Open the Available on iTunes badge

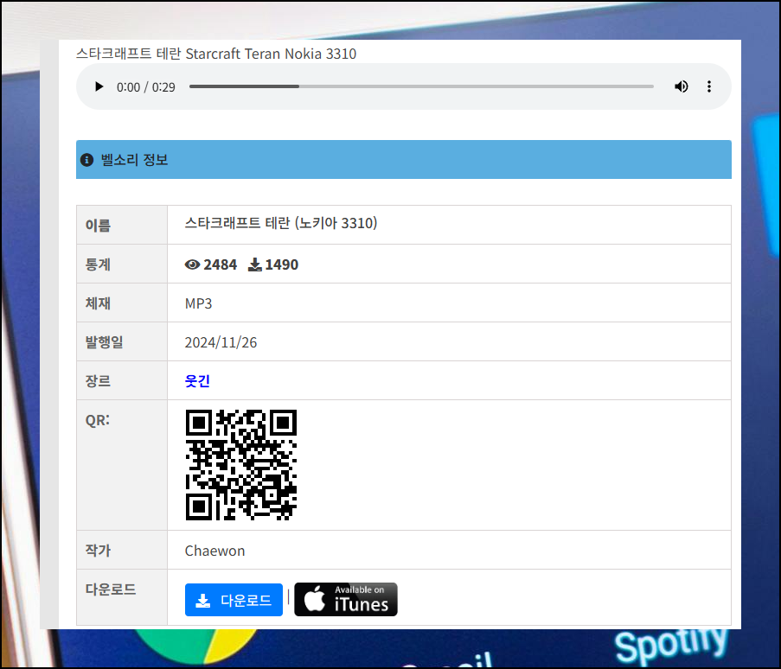click(x=346, y=599)
